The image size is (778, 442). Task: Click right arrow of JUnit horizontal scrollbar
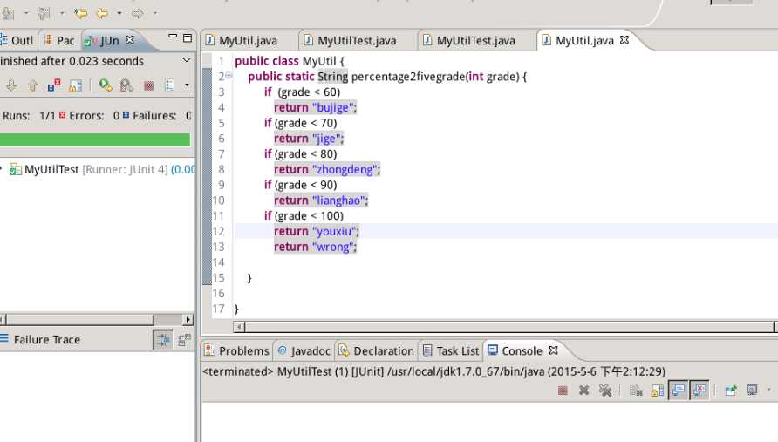pos(188,319)
